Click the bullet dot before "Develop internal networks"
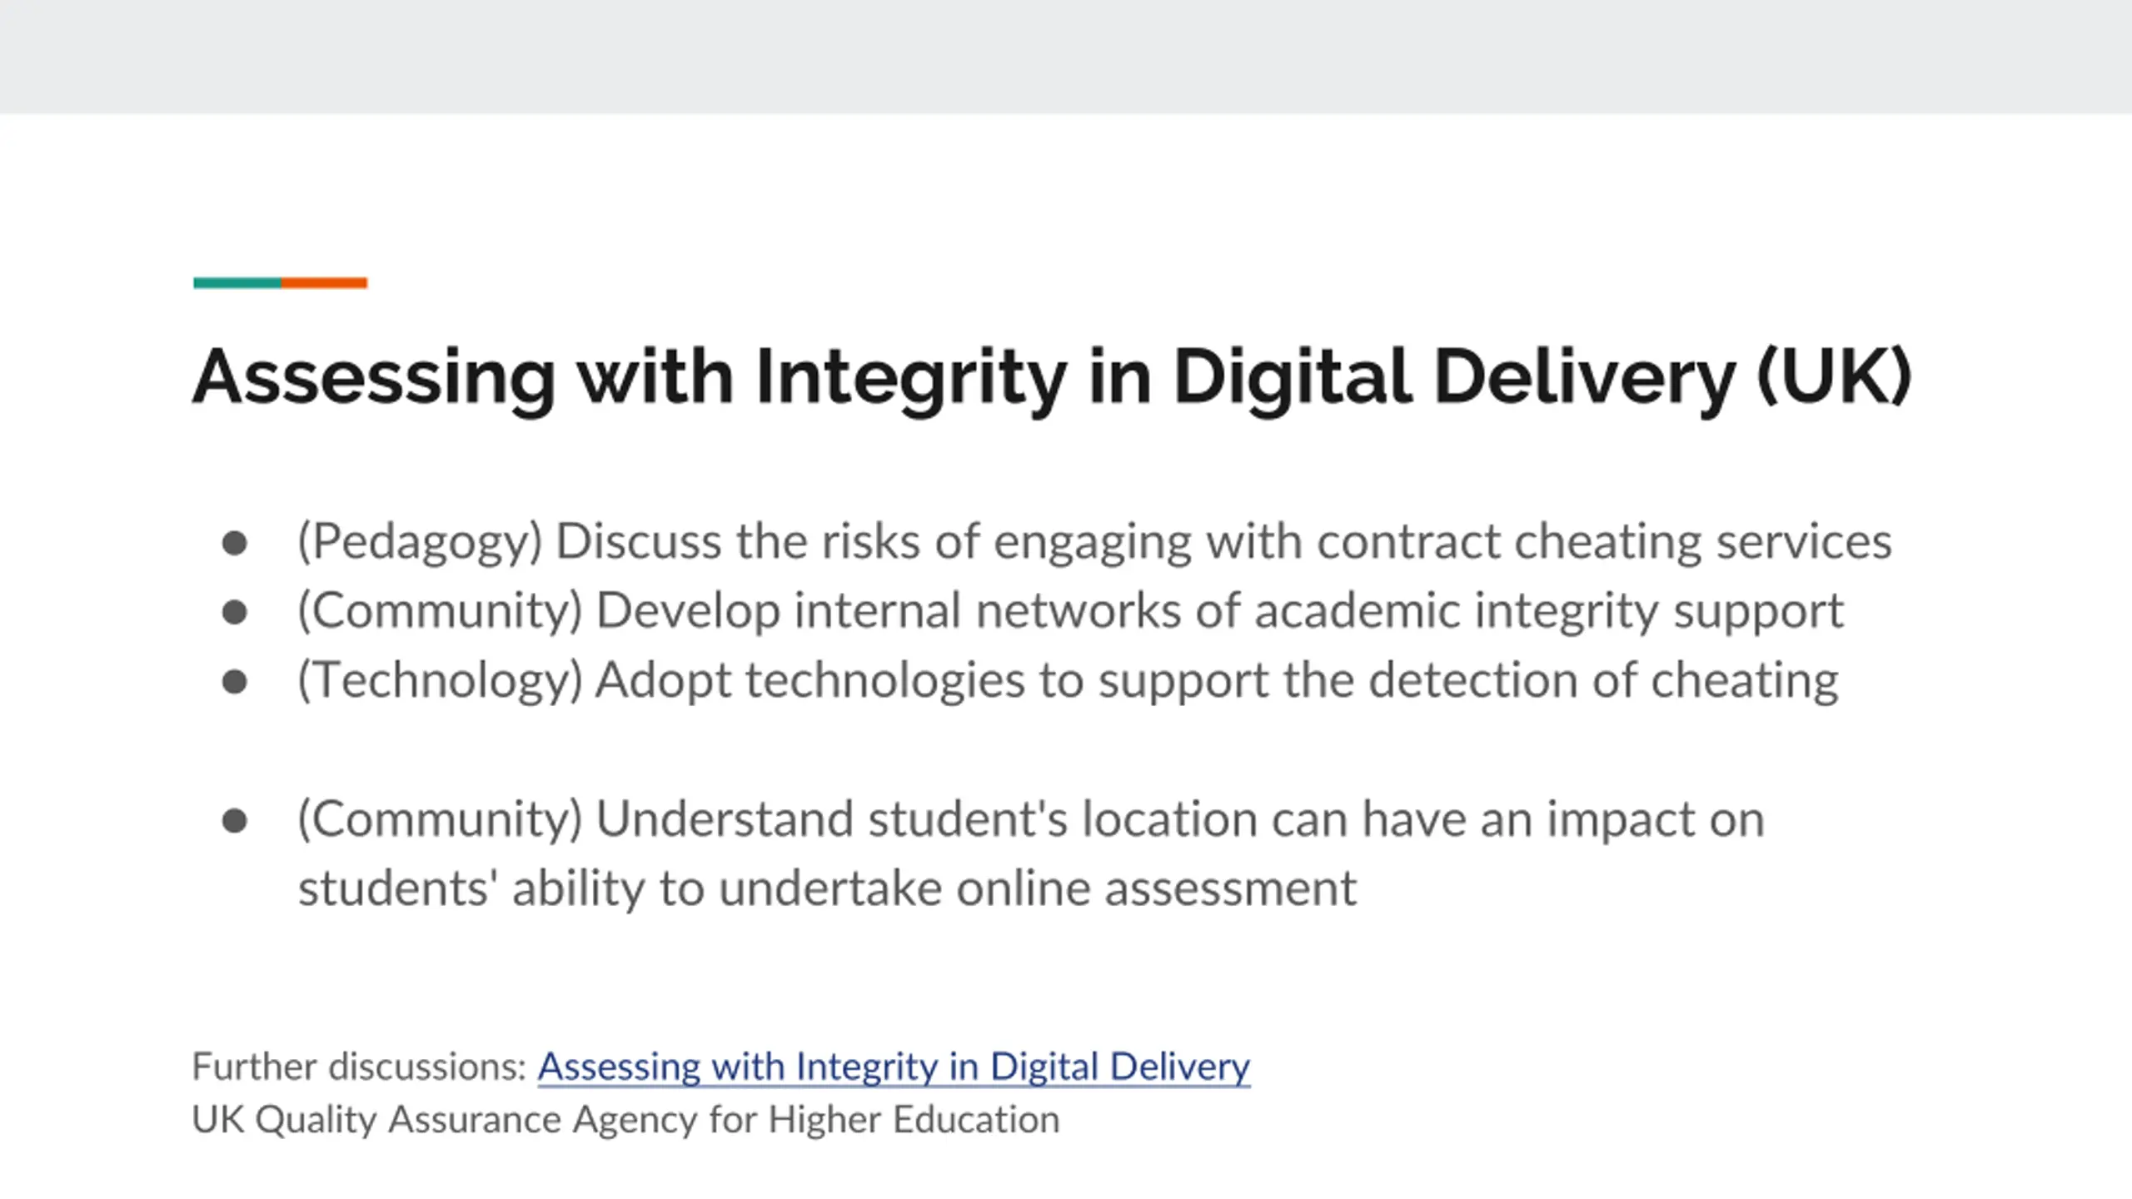Viewport: 2132px width, 1199px height. 235,613
